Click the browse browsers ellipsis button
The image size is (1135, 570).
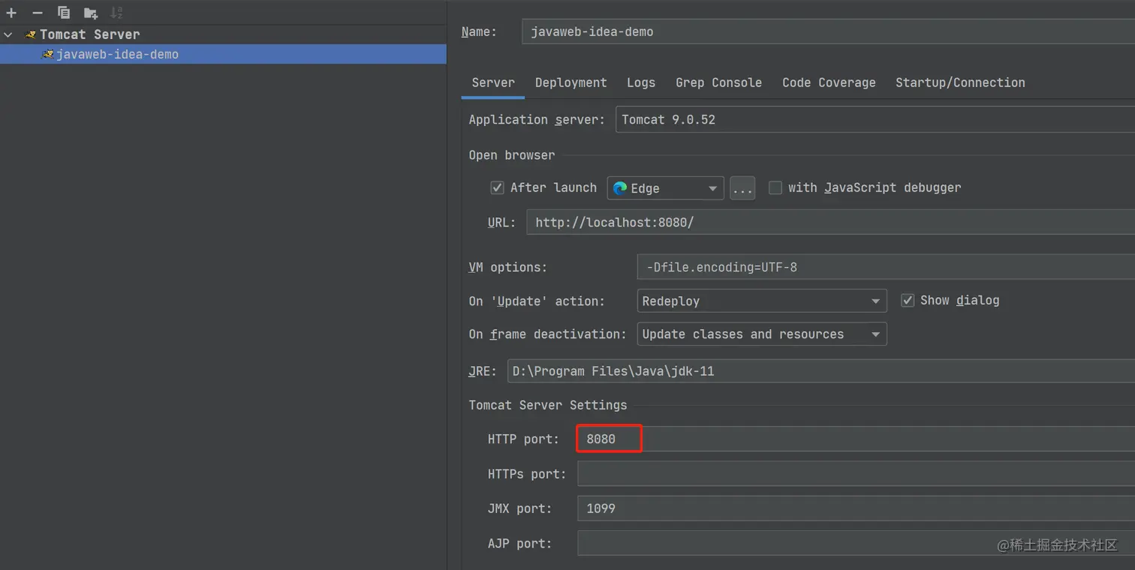point(742,188)
